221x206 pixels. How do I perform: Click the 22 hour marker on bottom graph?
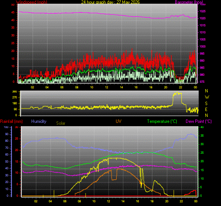[x=181, y=201]
